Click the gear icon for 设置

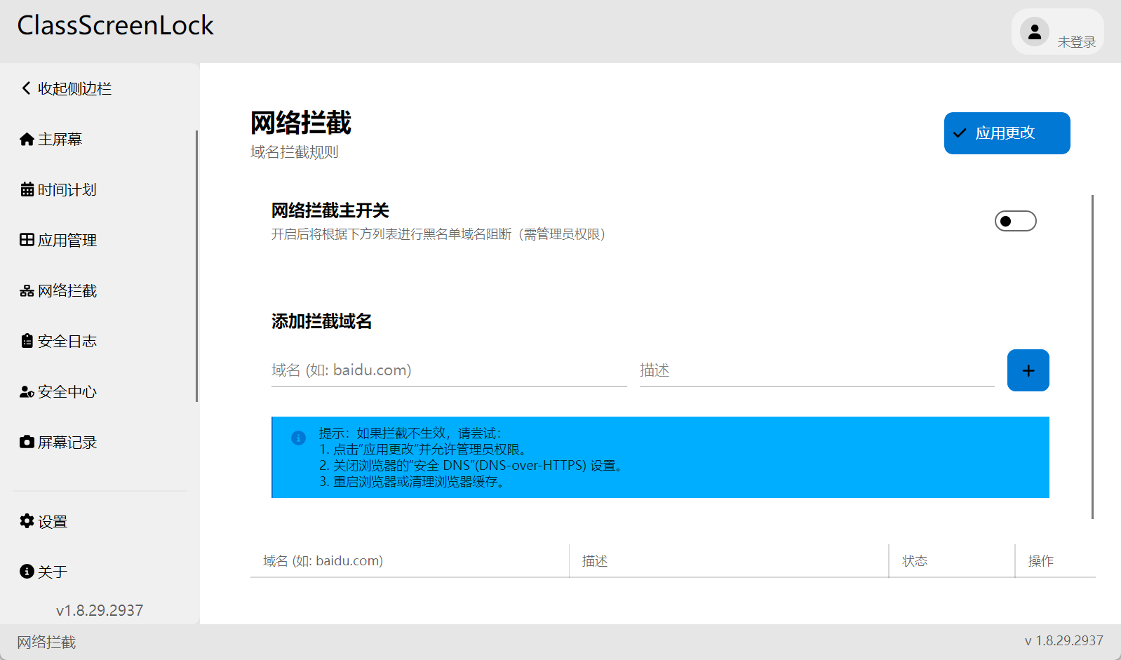tap(27, 521)
